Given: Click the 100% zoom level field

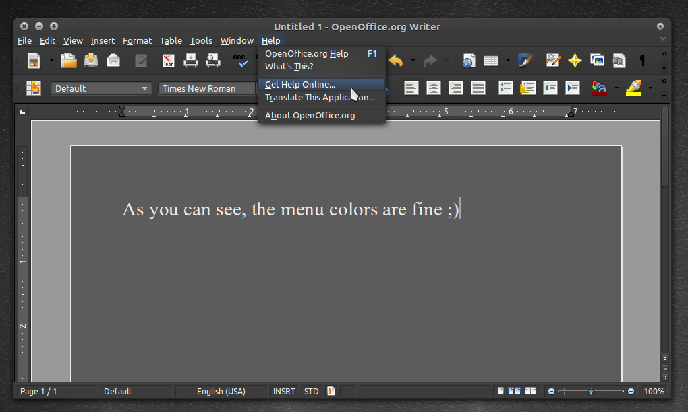Looking at the screenshot, I should (x=654, y=391).
